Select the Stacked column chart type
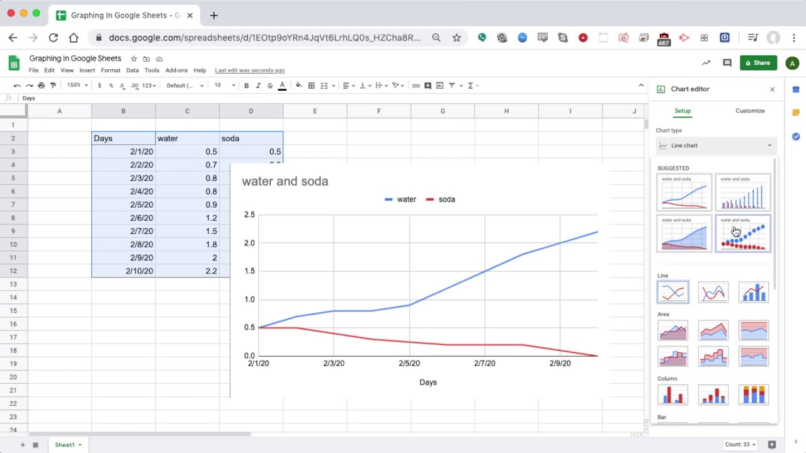Viewport: 806px width, 453px height. click(x=713, y=394)
